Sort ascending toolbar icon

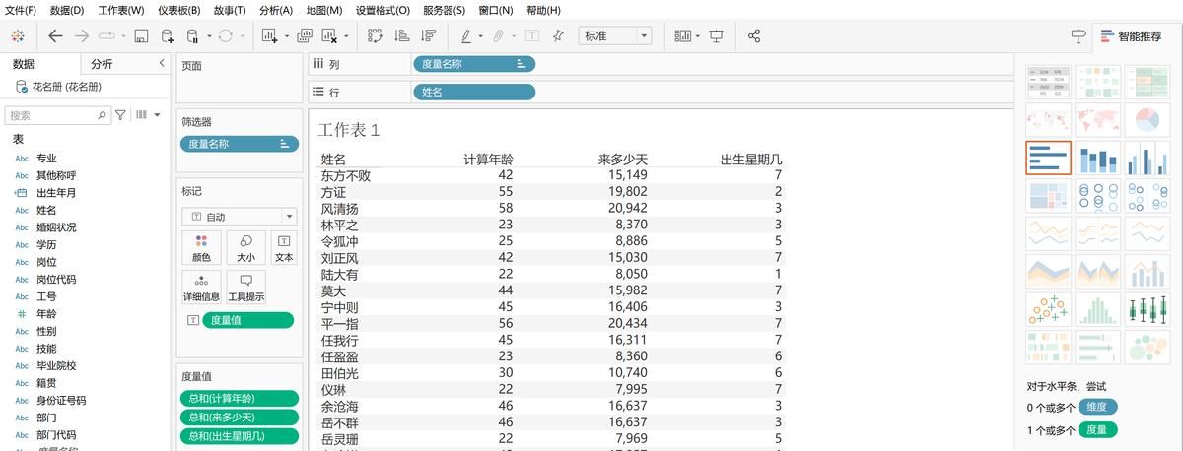pos(401,36)
